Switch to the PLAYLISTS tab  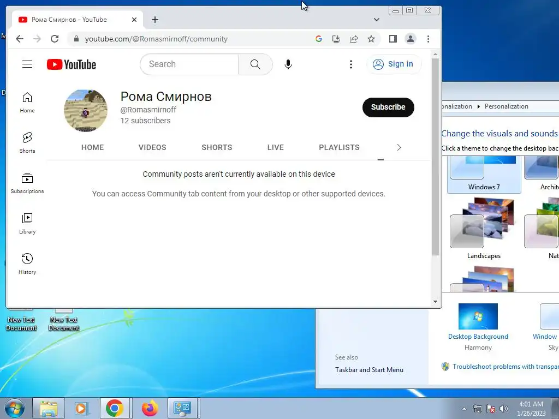[339, 147]
